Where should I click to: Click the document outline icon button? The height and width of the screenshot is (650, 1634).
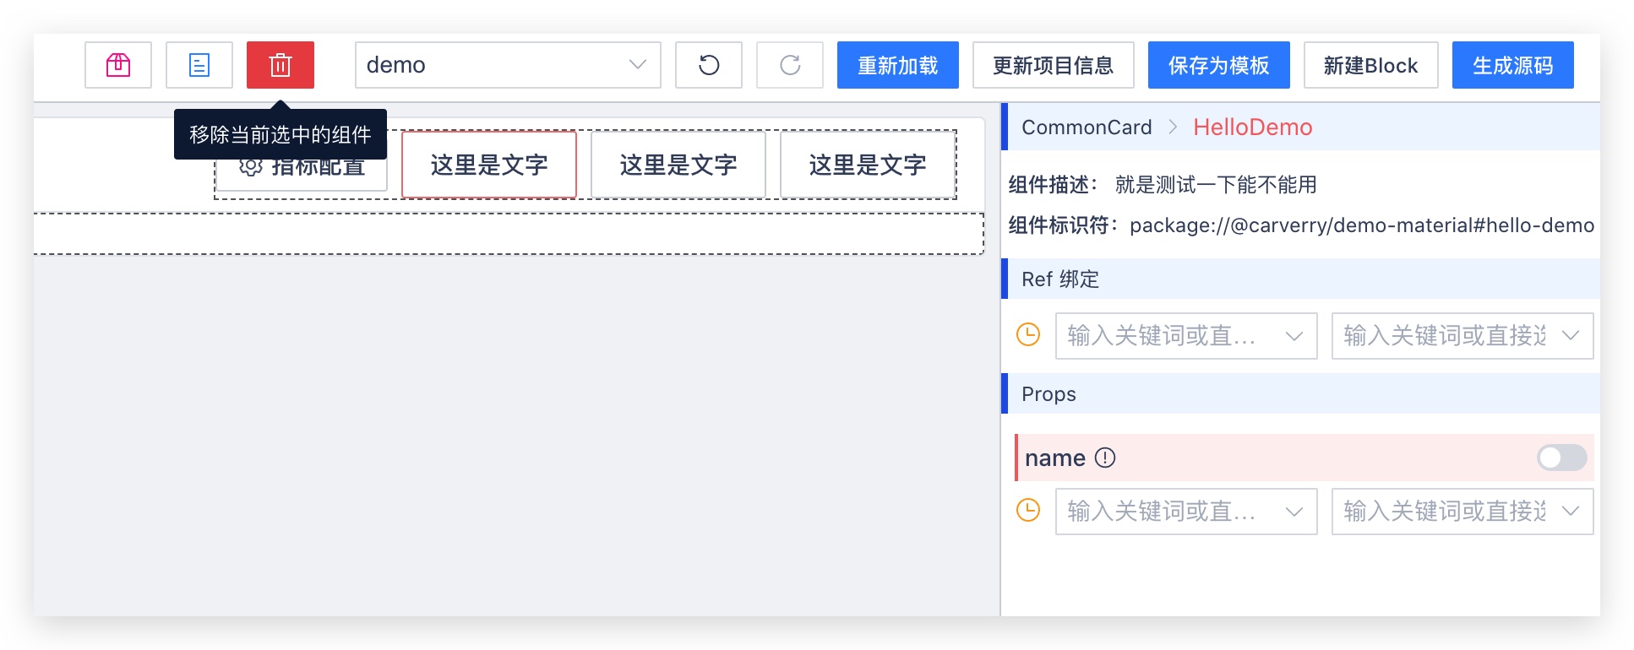pyautogui.click(x=199, y=65)
